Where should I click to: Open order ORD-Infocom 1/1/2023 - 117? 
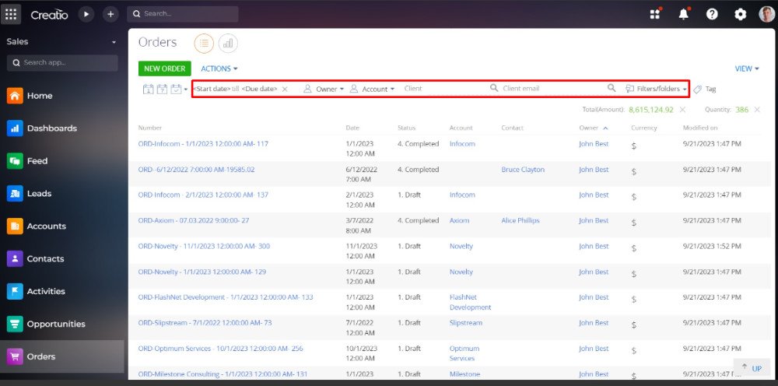click(203, 144)
